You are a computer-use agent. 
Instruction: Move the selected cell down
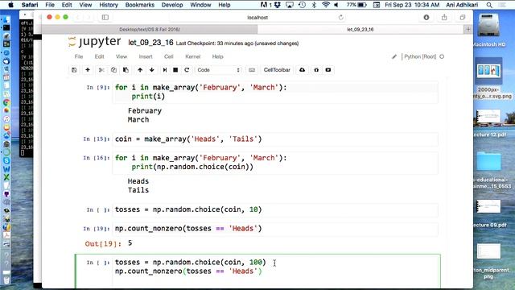(x=152, y=70)
